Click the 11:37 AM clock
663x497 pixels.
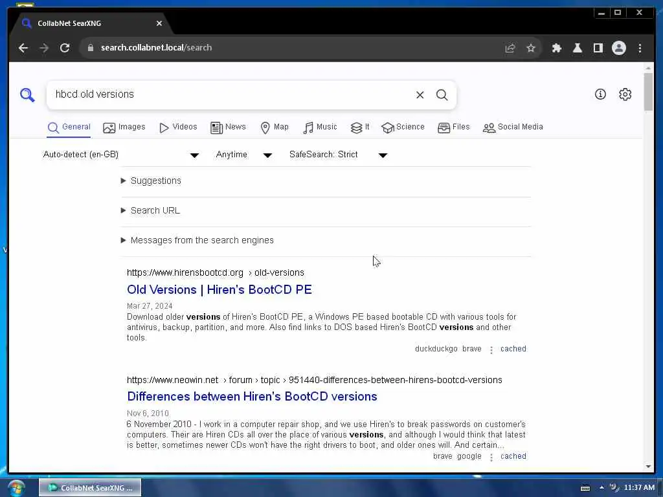[639, 488]
